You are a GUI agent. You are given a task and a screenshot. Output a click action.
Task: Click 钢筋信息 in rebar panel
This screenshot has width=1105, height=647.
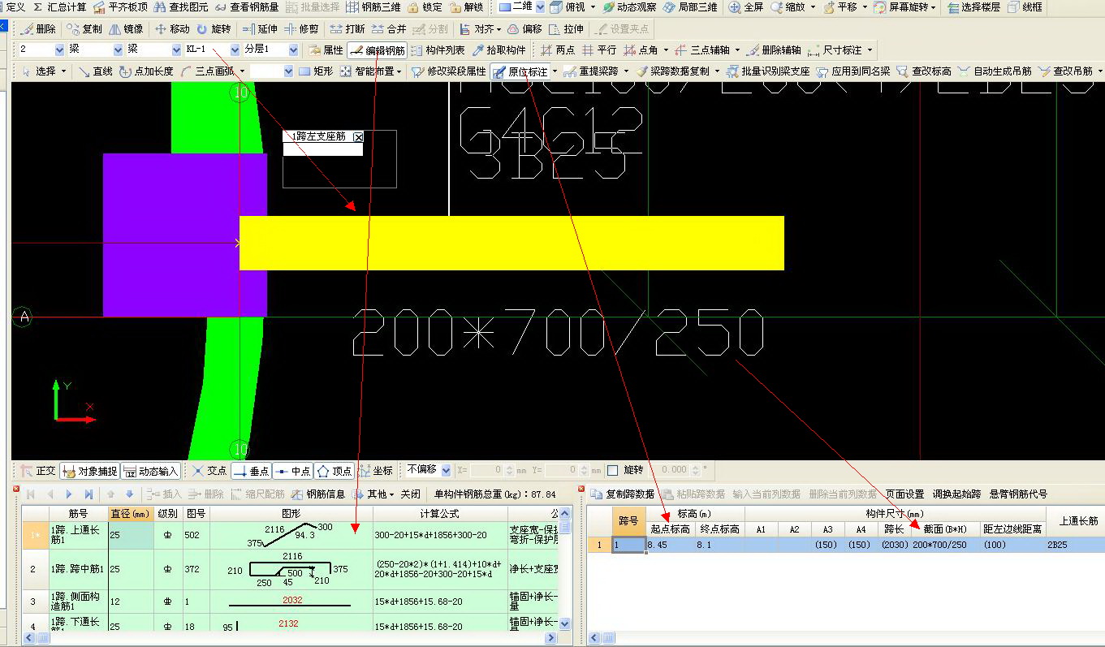318,494
